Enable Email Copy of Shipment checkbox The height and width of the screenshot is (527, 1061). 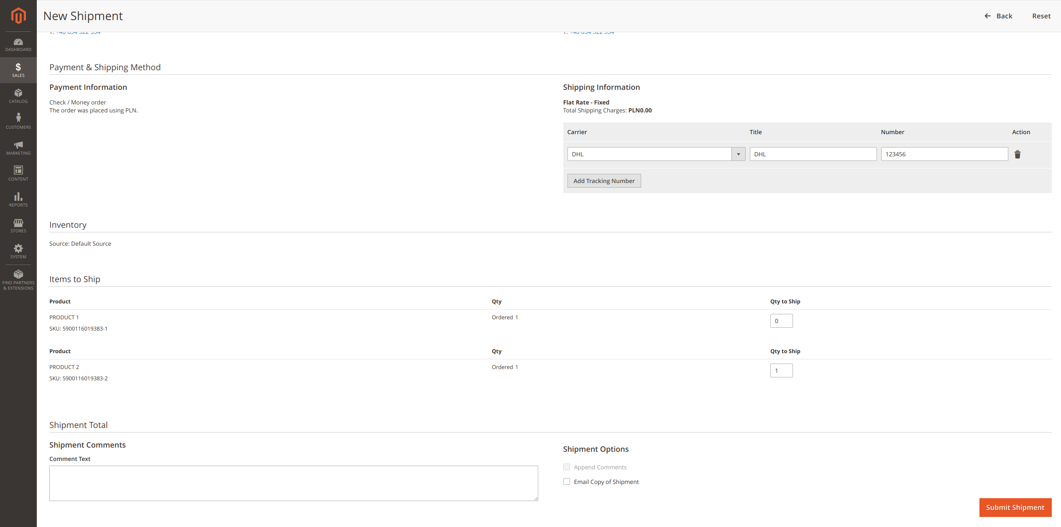point(567,481)
